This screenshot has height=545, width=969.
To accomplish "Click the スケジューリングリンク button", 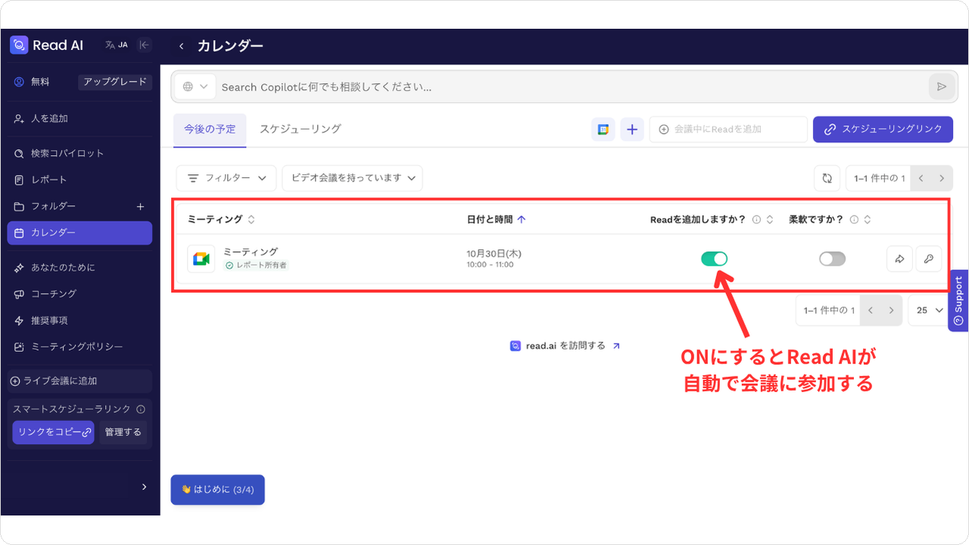I will [883, 129].
